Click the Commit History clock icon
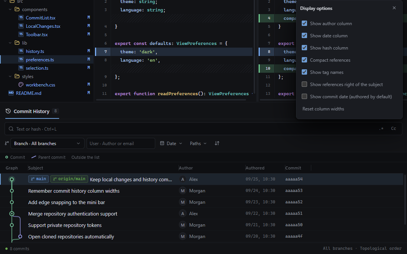407x254 pixels. click(8, 111)
